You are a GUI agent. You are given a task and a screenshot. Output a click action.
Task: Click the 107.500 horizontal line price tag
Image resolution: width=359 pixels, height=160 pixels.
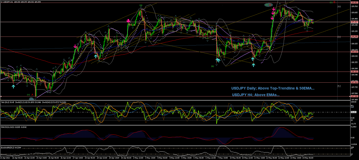click(355, 96)
